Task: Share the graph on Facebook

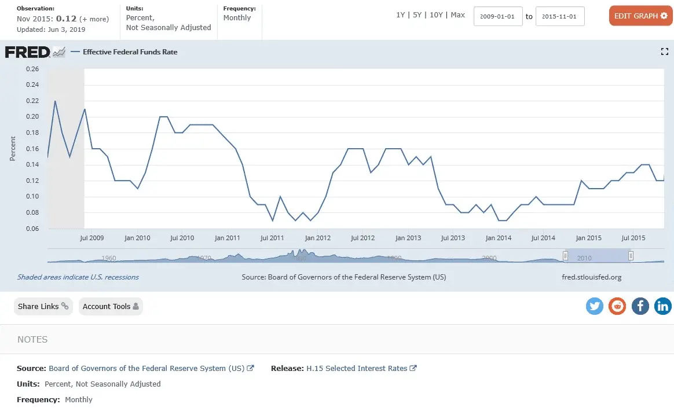Action: tap(640, 306)
